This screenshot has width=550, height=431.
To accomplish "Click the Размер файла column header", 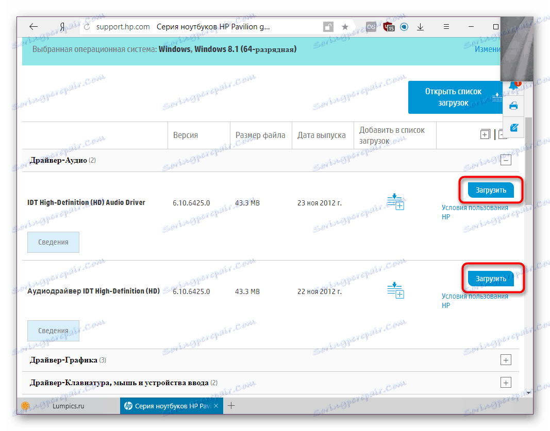I will pyautogui.click(x=260, y=135).
